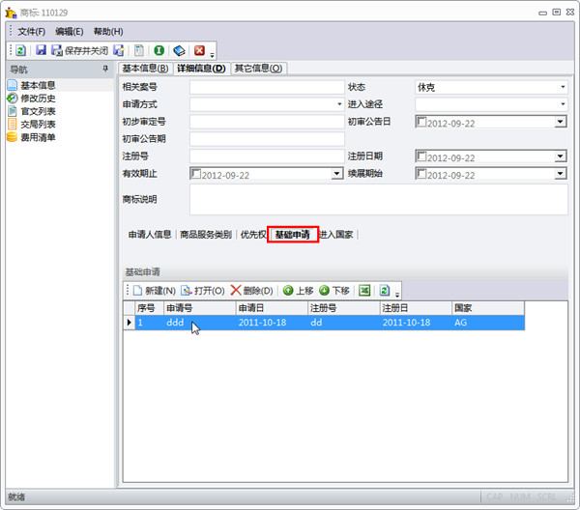Open the 帮助(H) menu

[108, 32]
